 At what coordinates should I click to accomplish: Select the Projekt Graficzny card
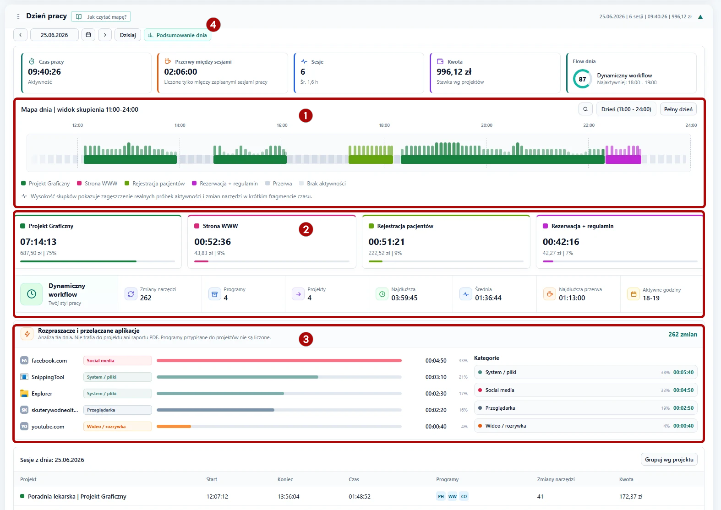click(x=98, y=242)
